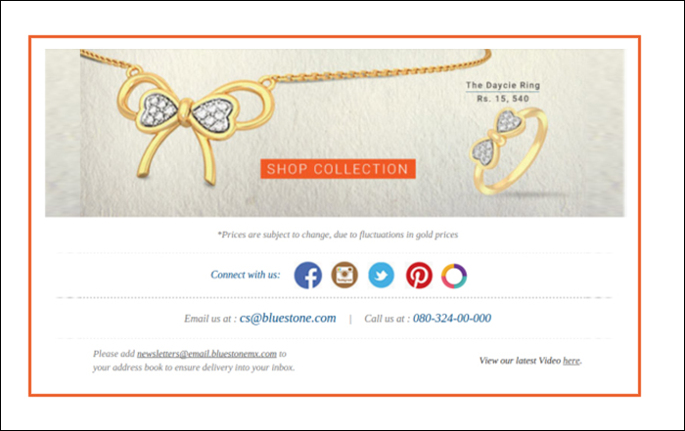Follow the 'here' latest video link
Screen dimensions: 685x431
[x=571, y=361]
